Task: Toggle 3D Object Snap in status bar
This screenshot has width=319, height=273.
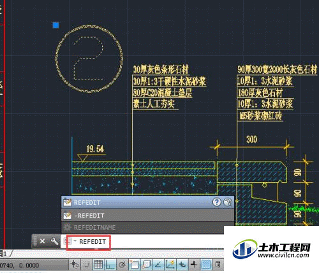Action: [147, 265]
